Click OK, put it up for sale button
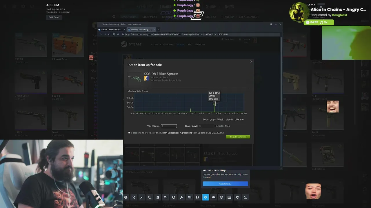Screen dimensions: 371x208 pos(238,137)
